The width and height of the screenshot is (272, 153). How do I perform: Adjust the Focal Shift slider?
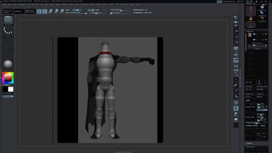121,10
